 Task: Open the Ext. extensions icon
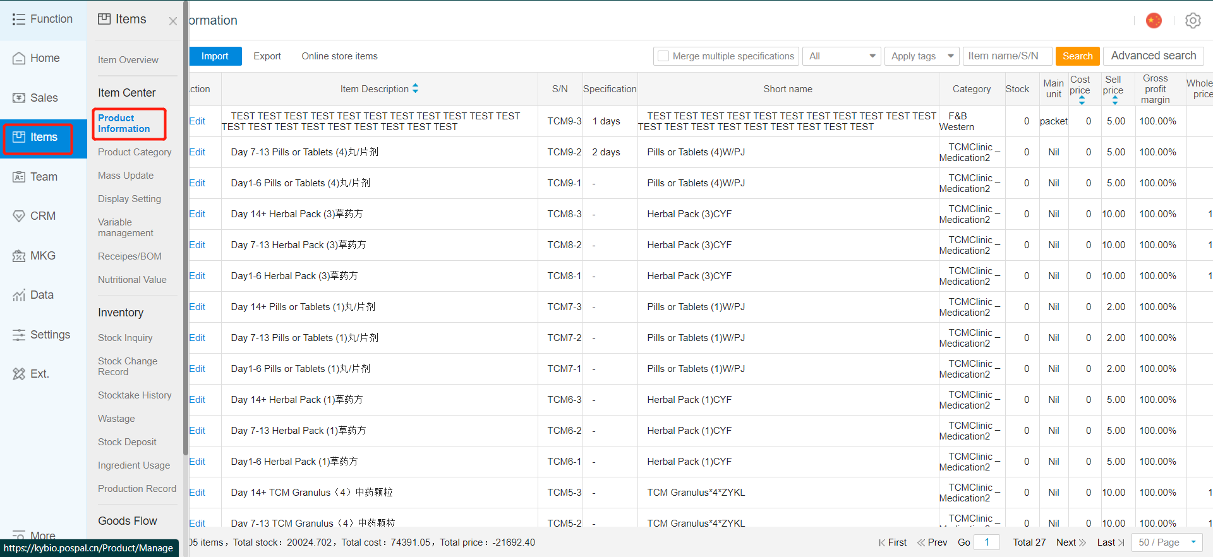19,374
